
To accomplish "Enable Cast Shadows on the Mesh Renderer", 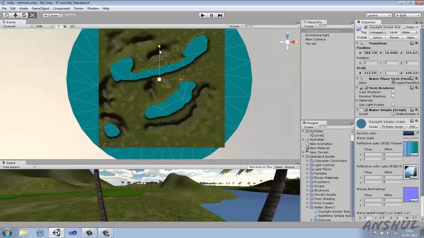I will click(x=393, y=92).
